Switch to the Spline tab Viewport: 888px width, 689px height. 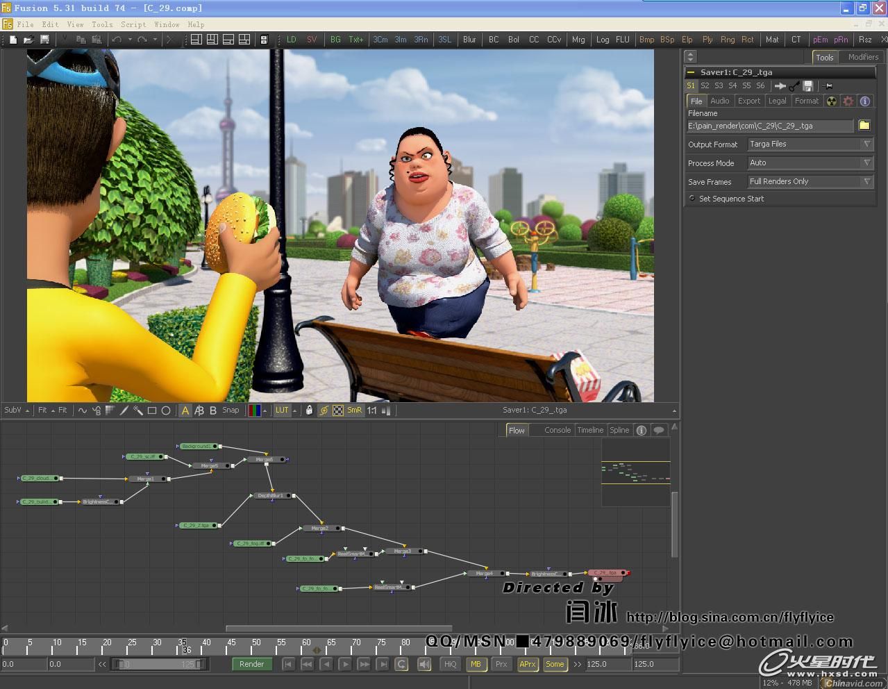[x=619, y=430]
